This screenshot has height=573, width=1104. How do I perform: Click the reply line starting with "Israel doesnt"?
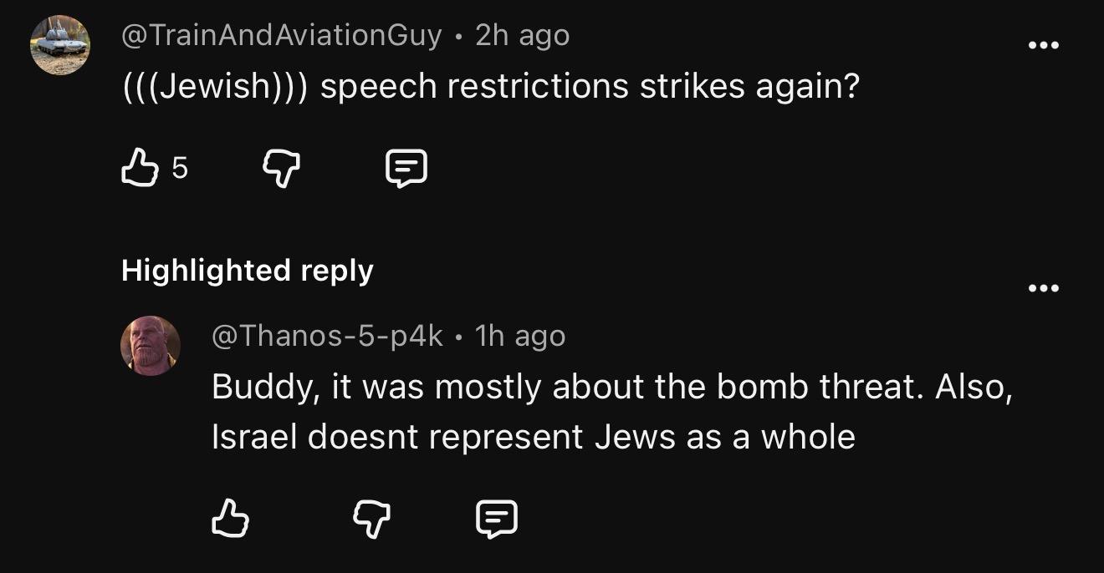coord(533,437)
